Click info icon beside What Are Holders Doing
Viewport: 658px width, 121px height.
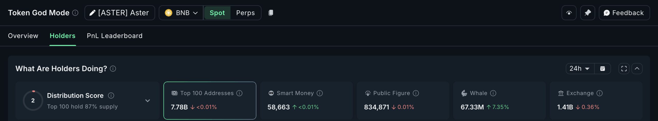(113, 69)
